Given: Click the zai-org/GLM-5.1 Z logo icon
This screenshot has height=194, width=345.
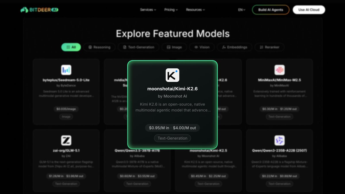Looking at the screenshot, I should point(66,141).
